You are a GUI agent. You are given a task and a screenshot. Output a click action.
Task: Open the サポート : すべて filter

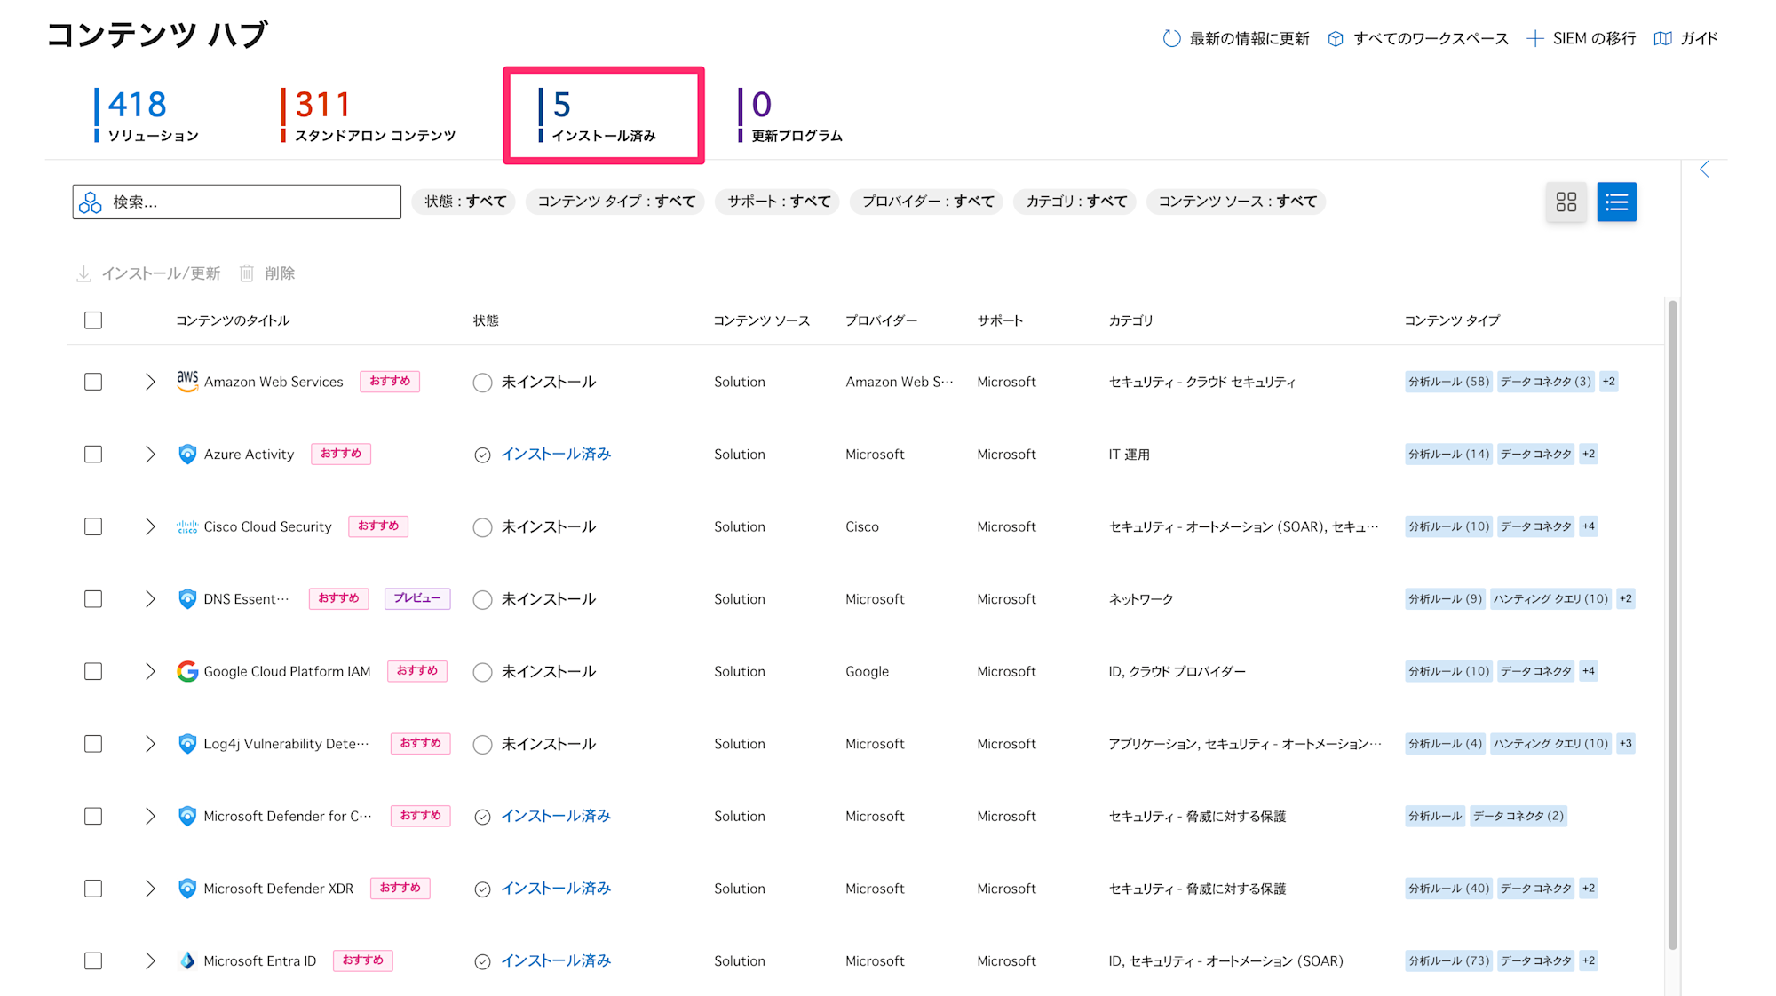coord(778,202)
